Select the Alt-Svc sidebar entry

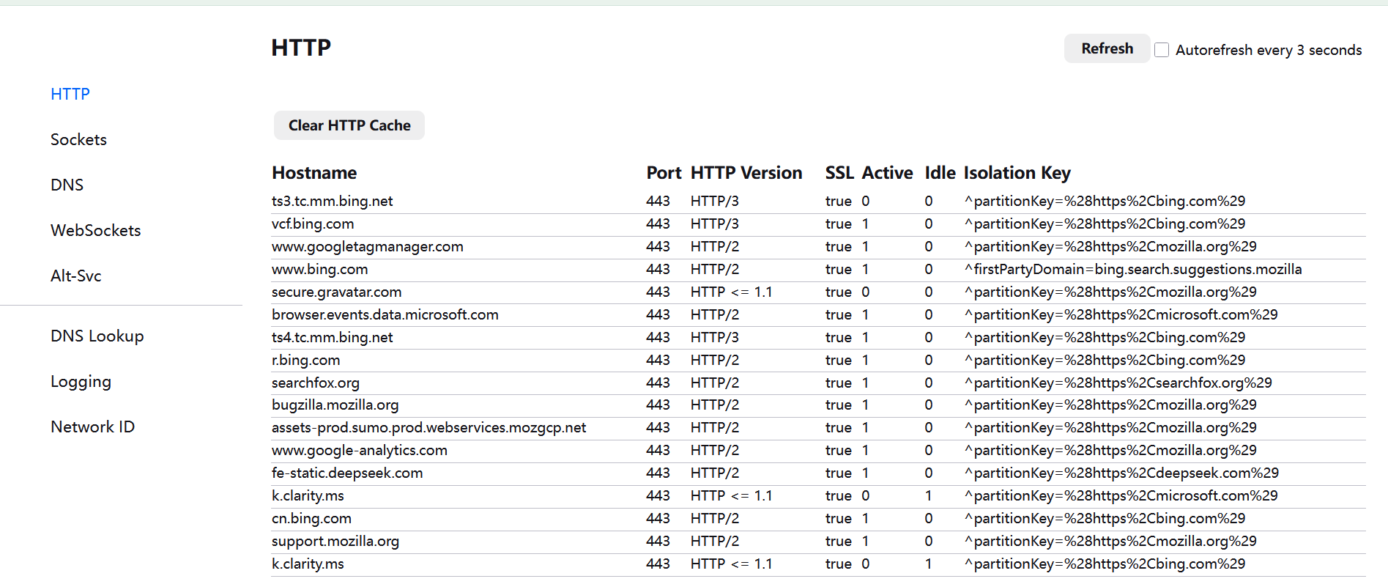click(75, 276)
